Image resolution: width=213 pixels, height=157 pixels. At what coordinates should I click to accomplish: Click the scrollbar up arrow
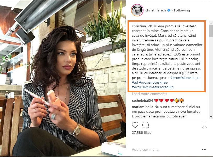pos(211,23)
